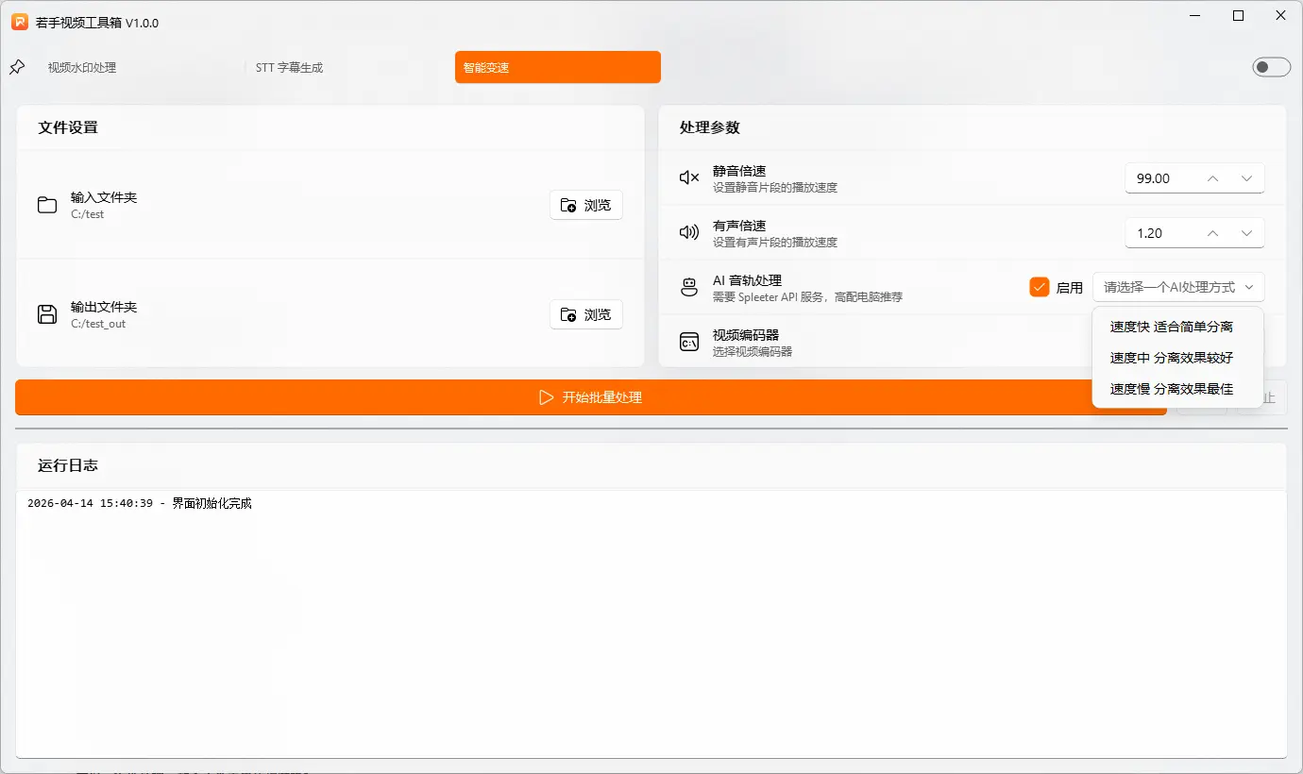Click the pin icon near the tab bar
This screenshot has height=774, width=1303.
click(x=16, y=66)
